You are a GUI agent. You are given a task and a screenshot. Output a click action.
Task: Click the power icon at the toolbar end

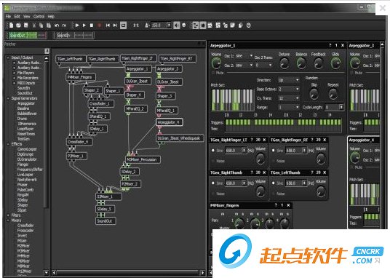(x=248, y=25)
